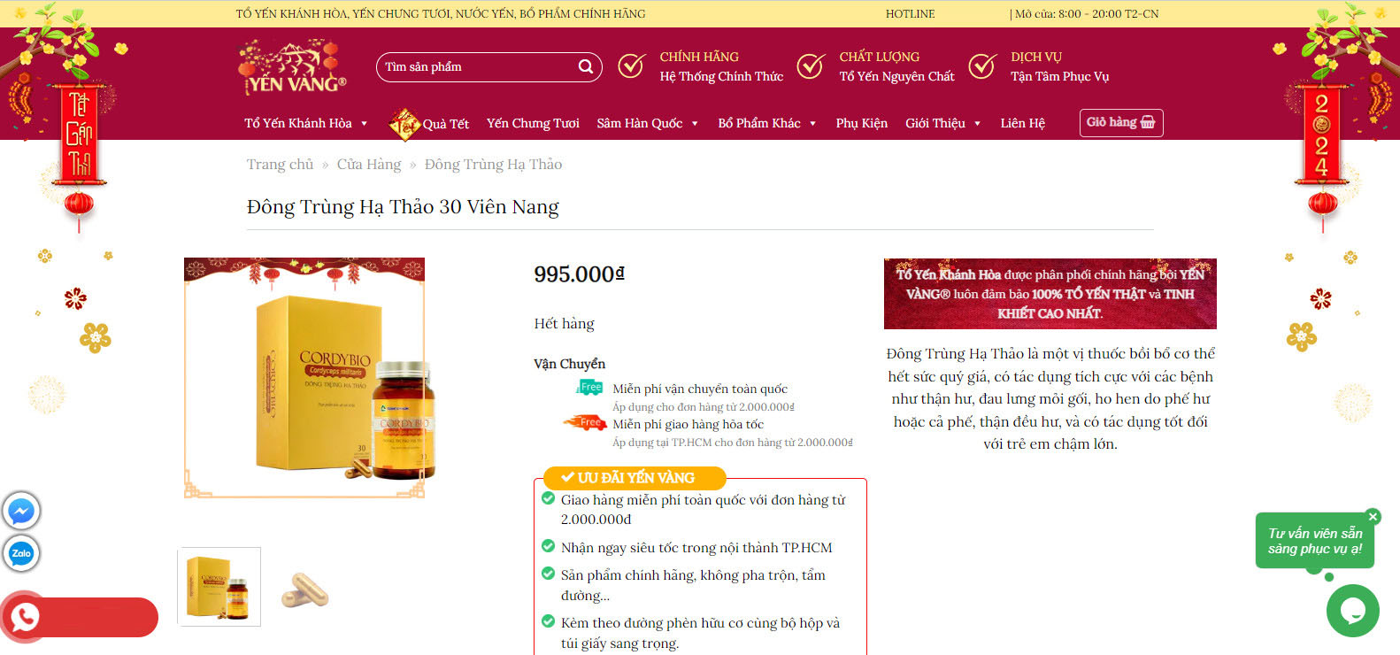The height and width of the screenshot is (655, 1400).
Task: Go to Phụ Kiện page
Action: coord(862,123)
